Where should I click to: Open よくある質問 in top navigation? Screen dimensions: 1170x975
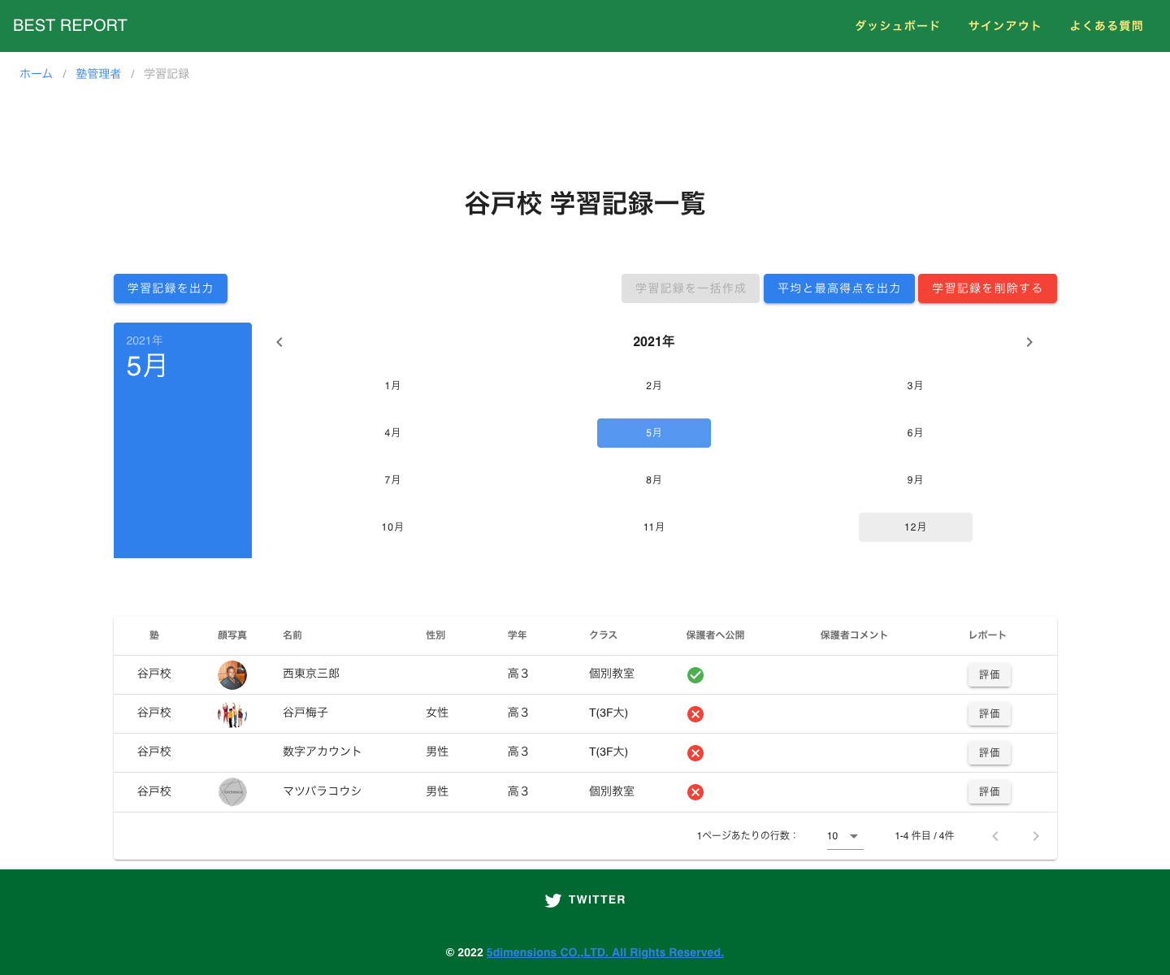(1107, 26)
